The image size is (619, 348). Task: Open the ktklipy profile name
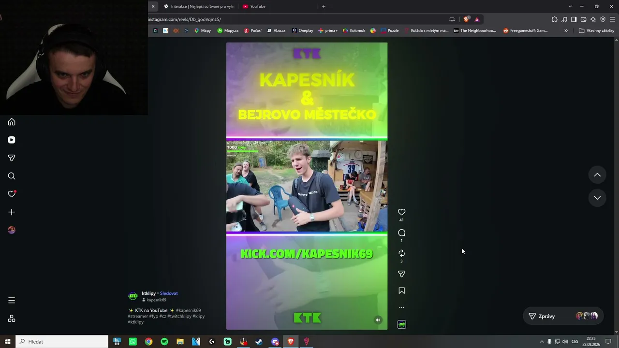(149, 293)
